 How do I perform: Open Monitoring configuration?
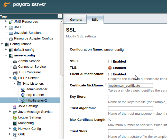[26, 123]
